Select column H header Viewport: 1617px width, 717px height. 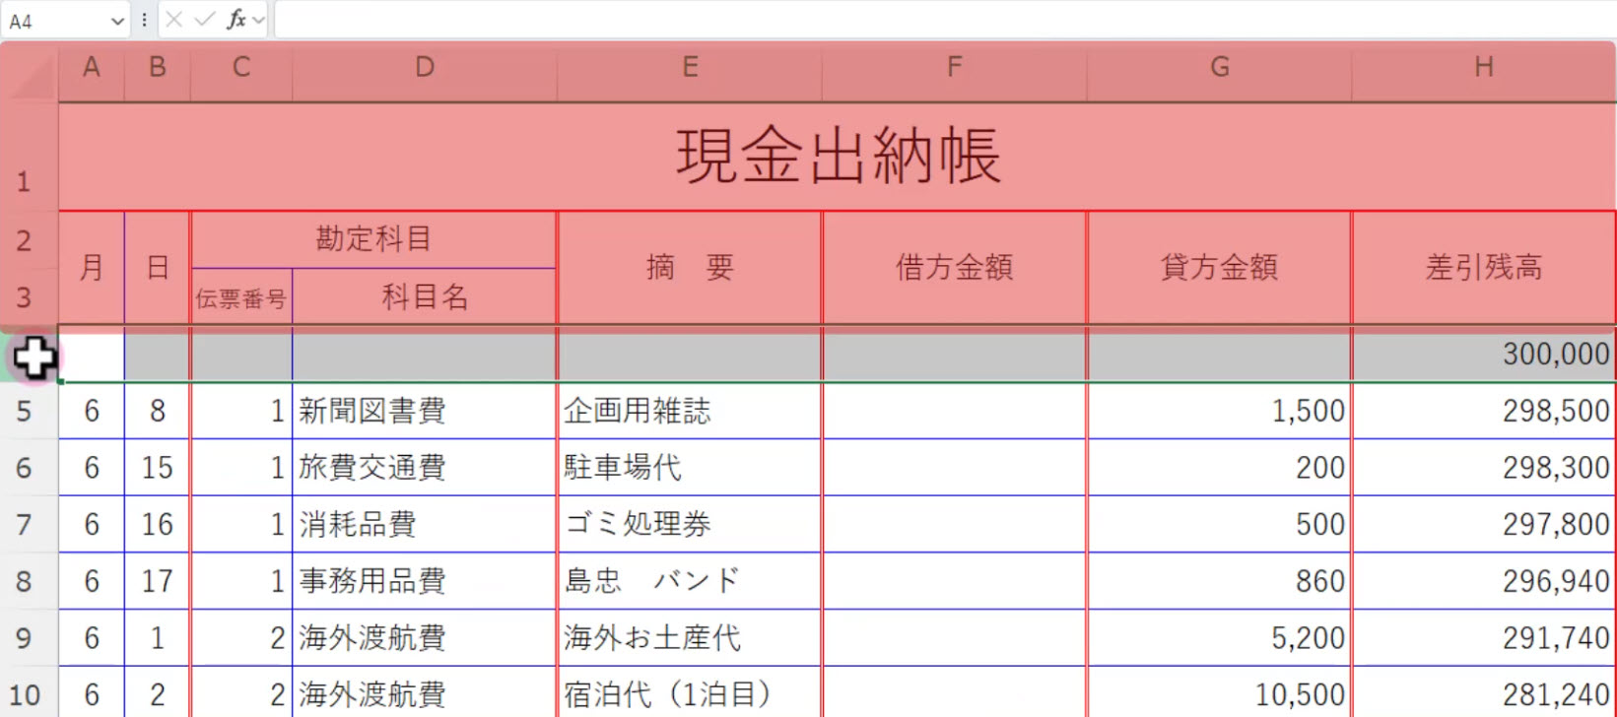click(x=1483, y=67)
